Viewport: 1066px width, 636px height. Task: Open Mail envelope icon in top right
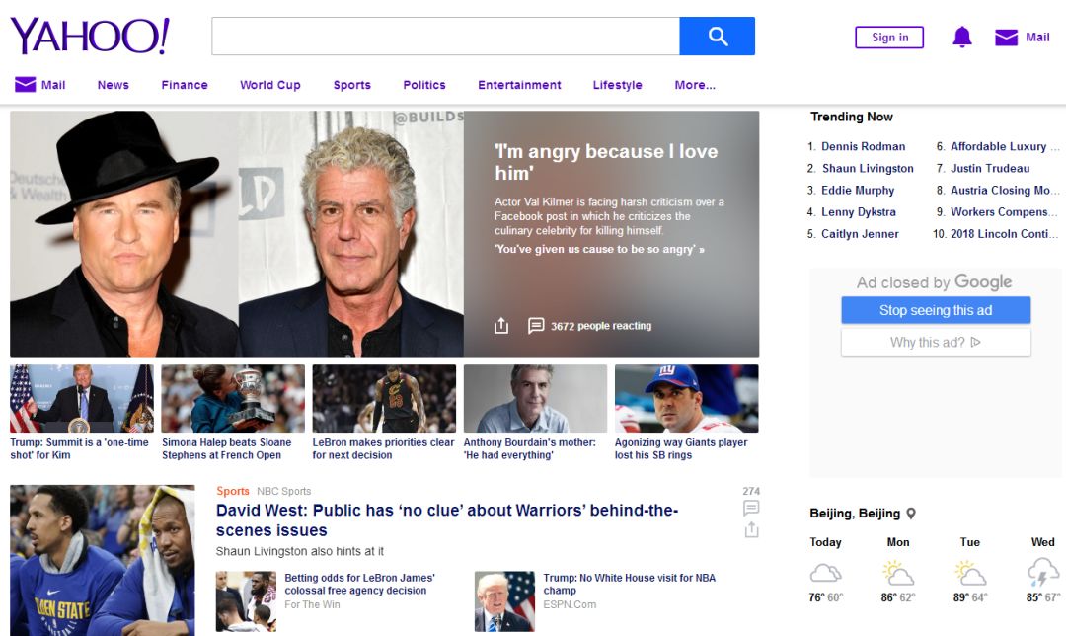(x=1006, y=38)
